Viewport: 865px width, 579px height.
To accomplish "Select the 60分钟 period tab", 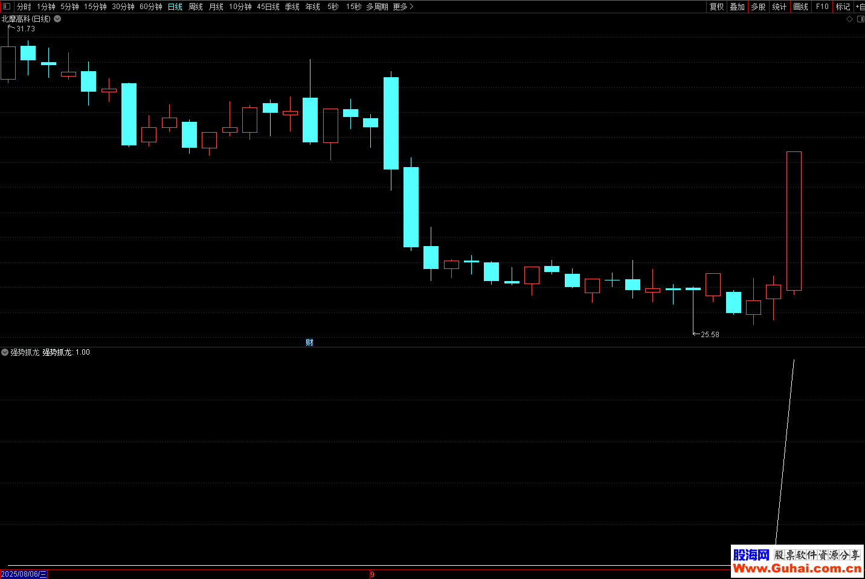I will pos(150,7).
